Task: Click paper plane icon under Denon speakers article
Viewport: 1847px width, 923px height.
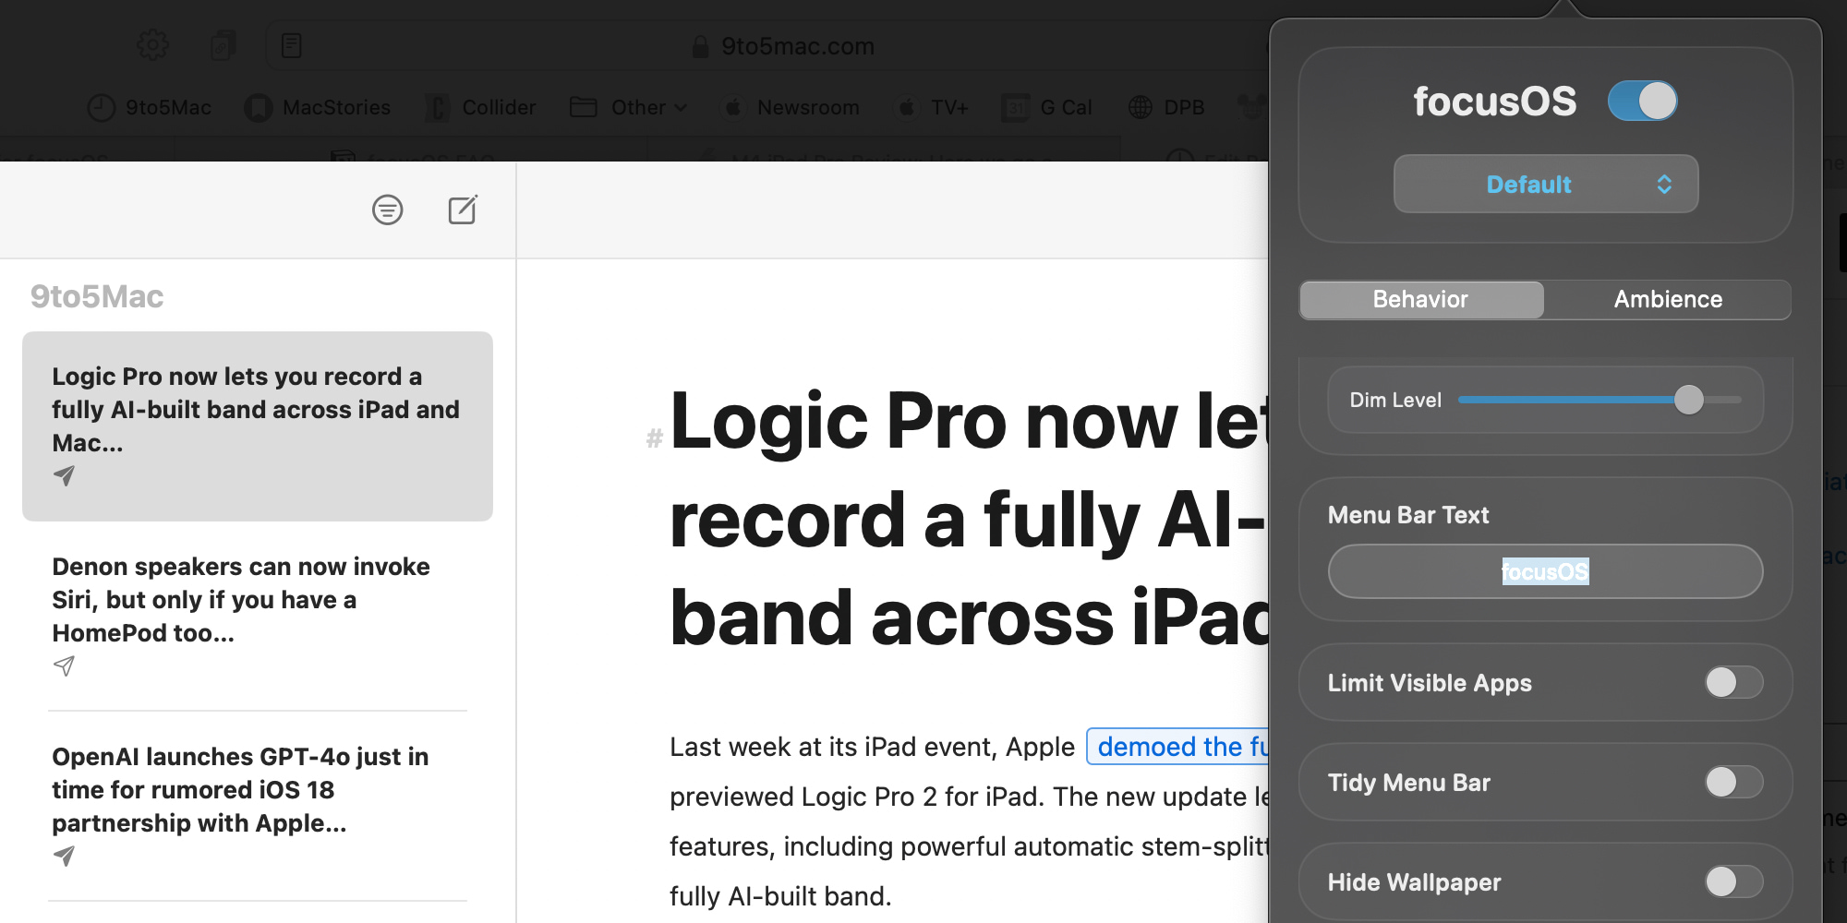Action: click(64, 665)
